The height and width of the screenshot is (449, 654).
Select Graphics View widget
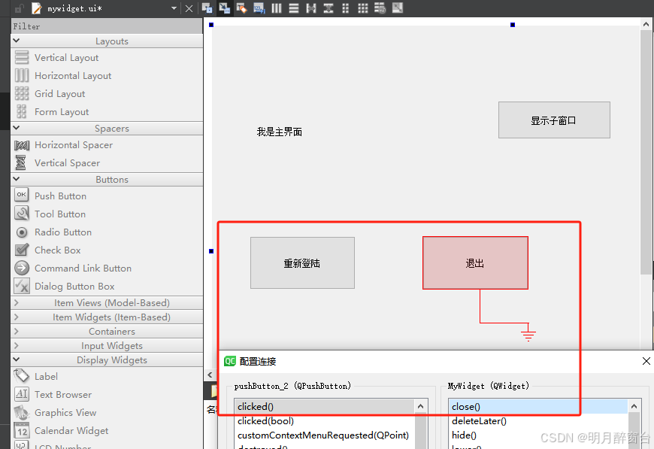[x=107, y=412]
